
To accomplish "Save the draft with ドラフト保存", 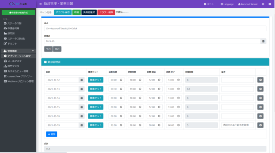I will pos(63,12).
